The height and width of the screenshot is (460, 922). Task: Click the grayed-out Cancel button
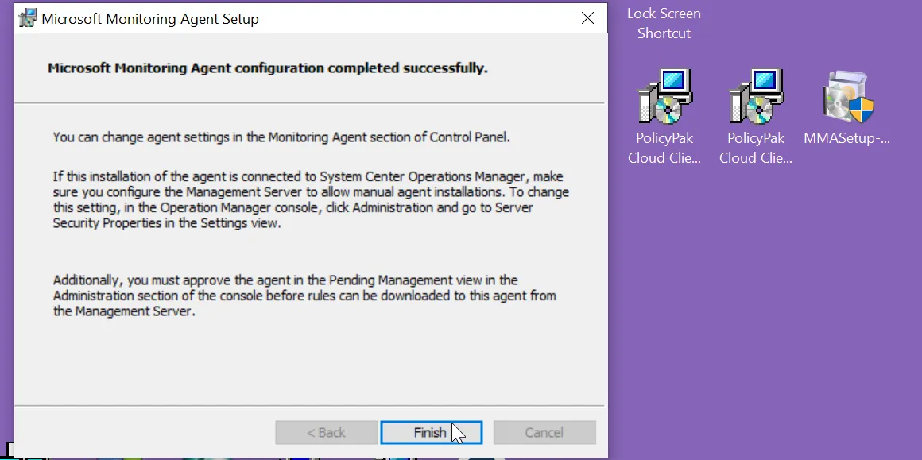pos(544,432)
